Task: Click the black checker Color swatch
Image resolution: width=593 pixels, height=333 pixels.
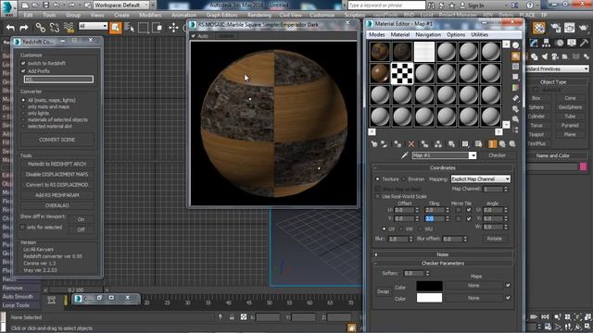Action: tap(429, 286)
